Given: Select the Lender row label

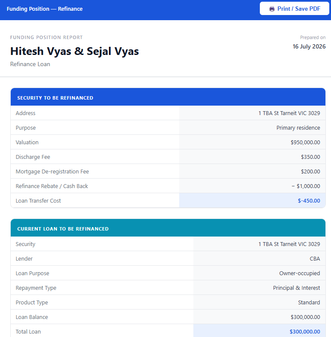Looking at the screenshot, I should point(24,259).
